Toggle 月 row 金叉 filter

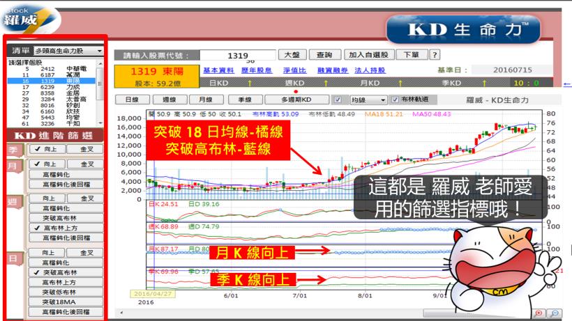(86, 164)
